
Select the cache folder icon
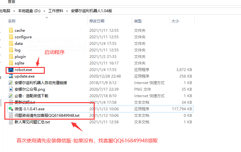[11, 30]
